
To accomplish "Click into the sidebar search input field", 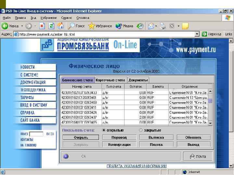I will pyautogui.click(x=36, y=134).
